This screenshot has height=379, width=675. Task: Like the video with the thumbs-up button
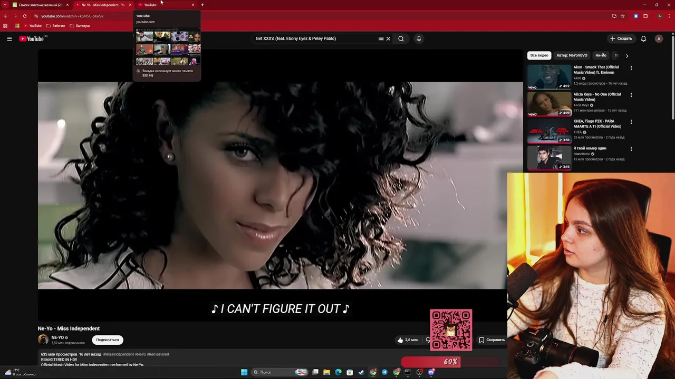(x=408, y=340)
